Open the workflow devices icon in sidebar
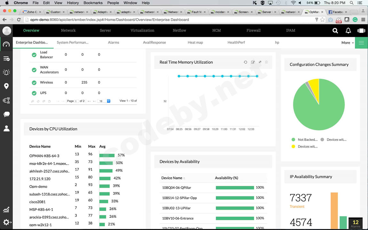Viewport: 368px width, 230px height. [x=6, y=100]
